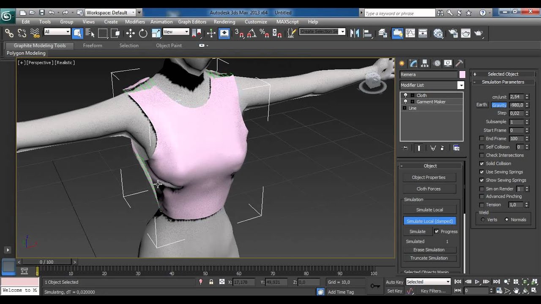Open selection filter All dropdown
This screenshot has height=304, width=541.
(57, 32)
